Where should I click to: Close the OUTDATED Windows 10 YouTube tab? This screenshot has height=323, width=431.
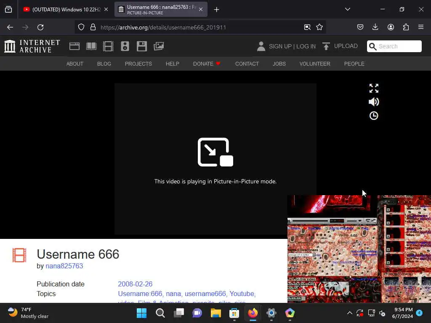click(106, 9)
